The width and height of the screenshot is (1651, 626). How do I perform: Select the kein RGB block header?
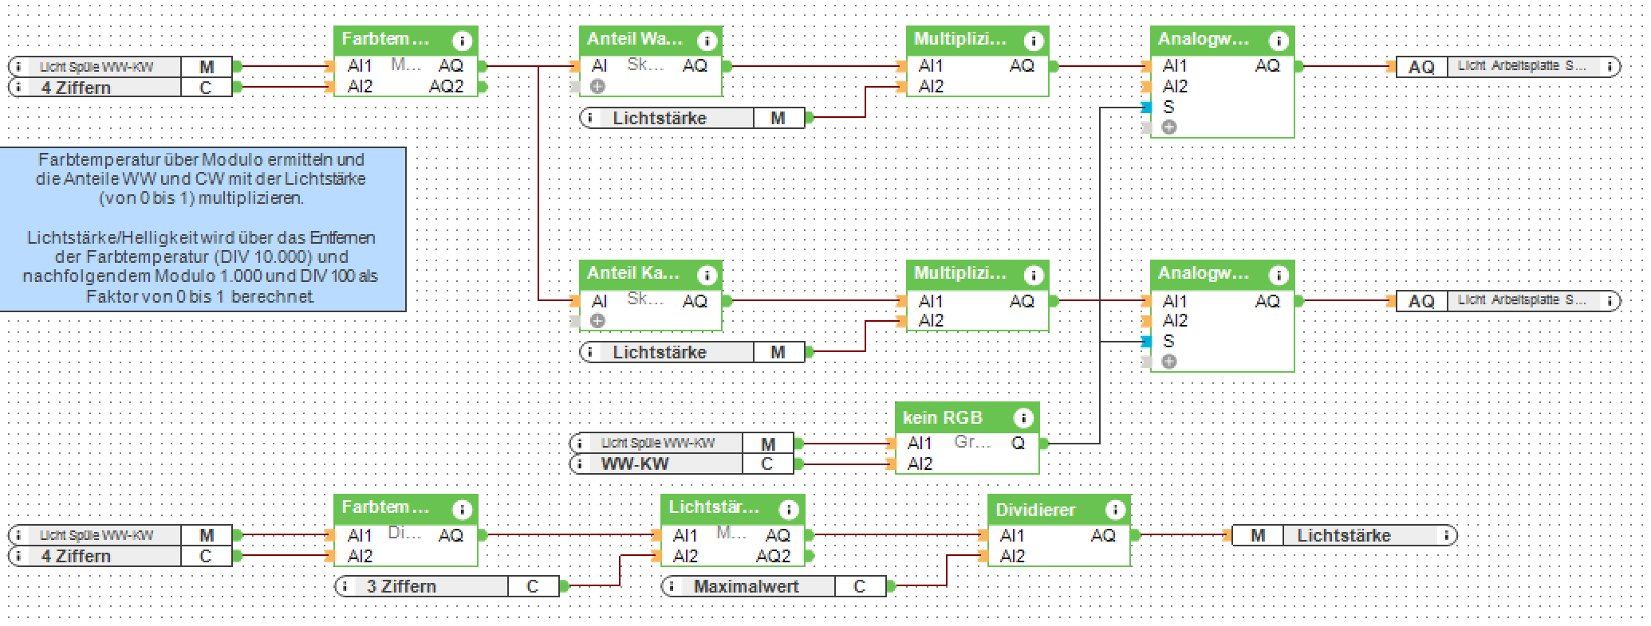coord(967,418)
